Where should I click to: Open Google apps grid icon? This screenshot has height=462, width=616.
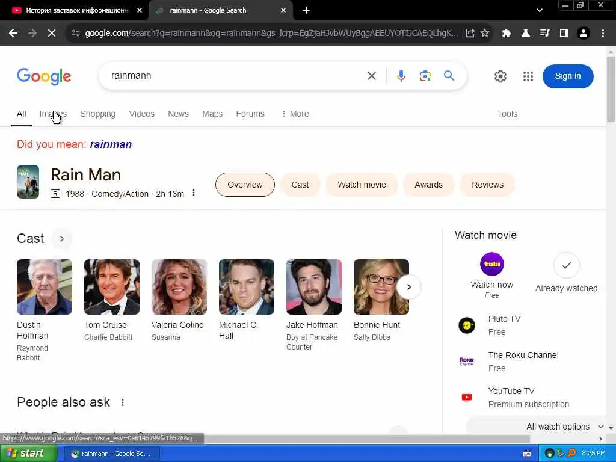click(528, 76)
